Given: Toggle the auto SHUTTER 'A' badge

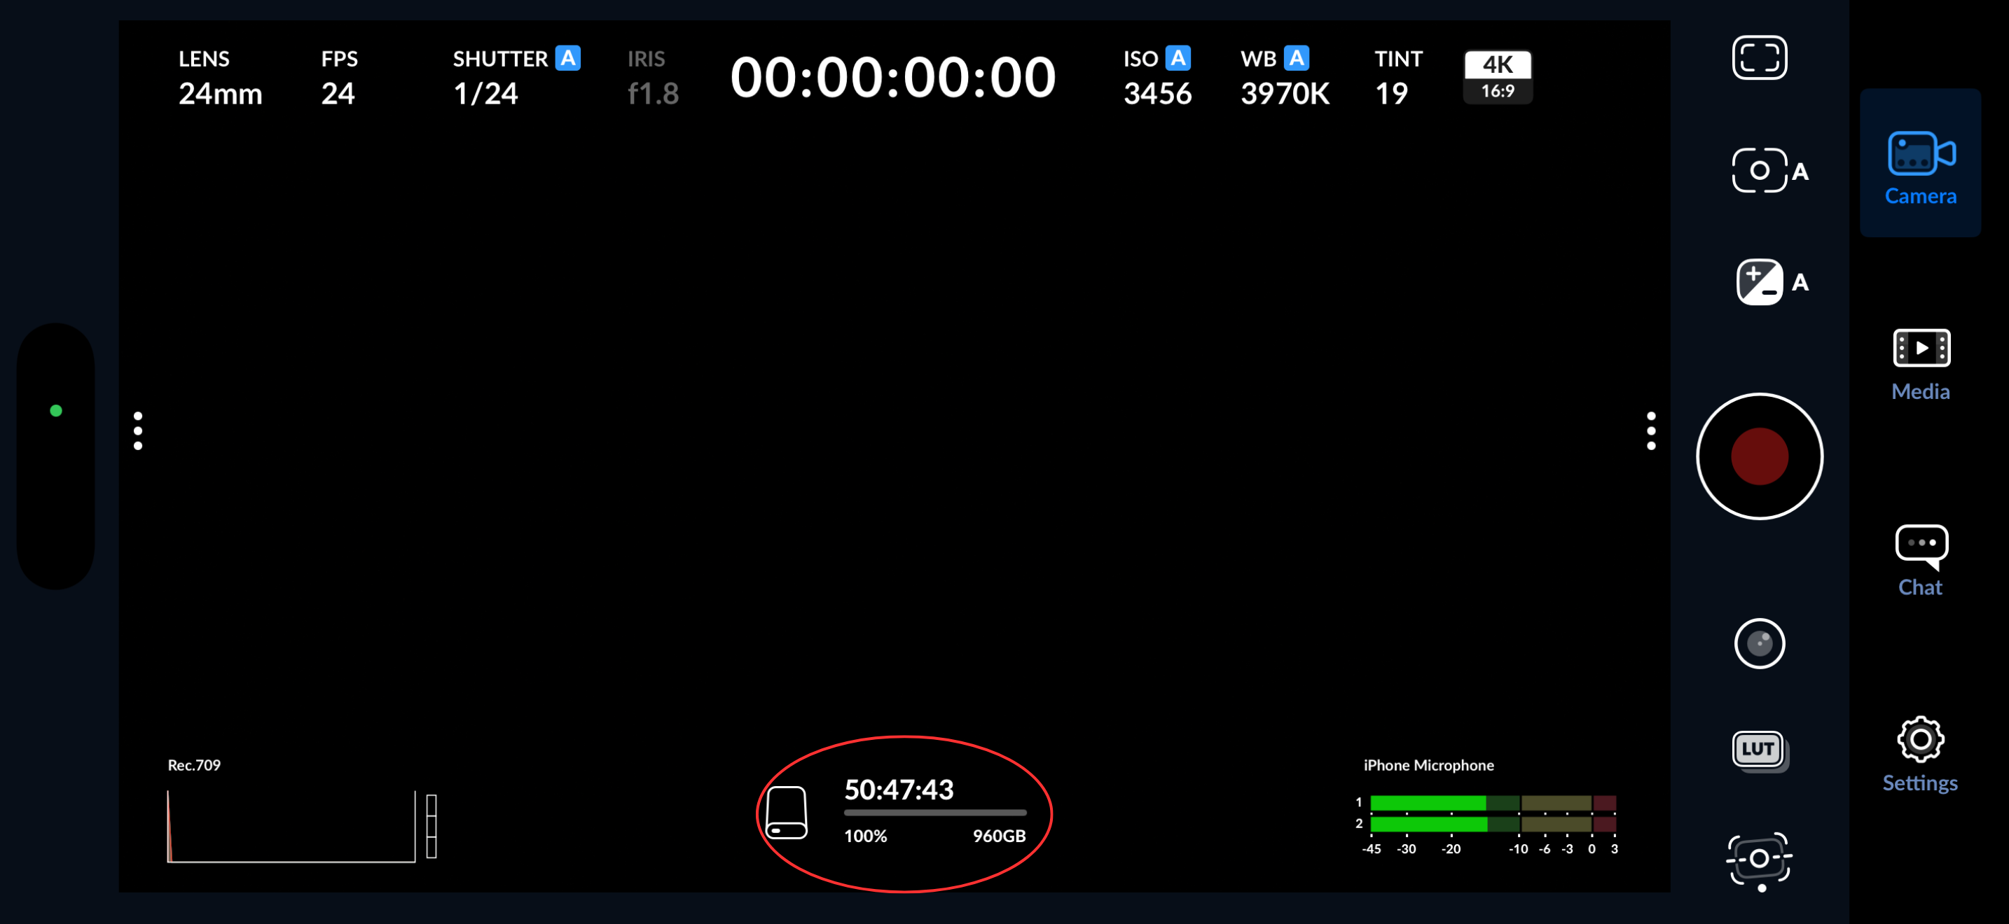Looking at the screenshot, I should 568,58.
